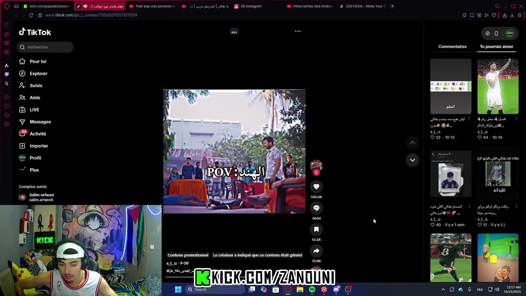Go to next video with down arrow
This screenshot has width=526, height=296.
tap(412, 160)
